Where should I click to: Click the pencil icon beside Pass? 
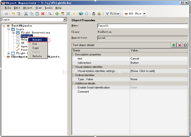[18, 50]
